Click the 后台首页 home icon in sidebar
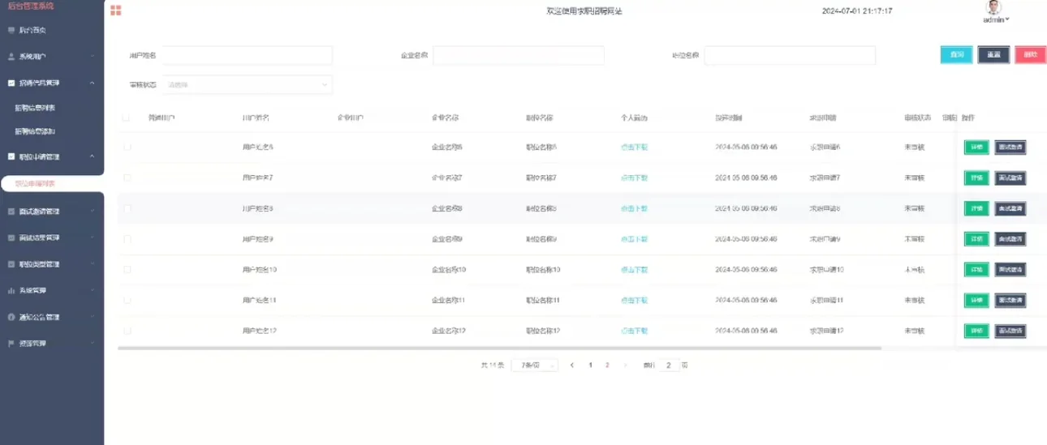Viewport: 1047px width, 445px height. tap(11, 30)
